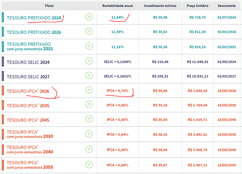Viewport: 242px width, 174px height.
Task: Open help icon for Tesouro IPCA+ 2045
Action: pyautogui.click(x=89, y=119)
